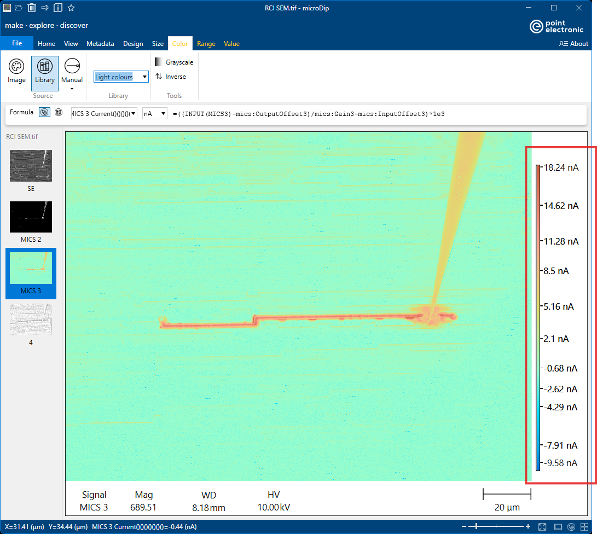Select channel 4 thumbnail

click(31, 320)
